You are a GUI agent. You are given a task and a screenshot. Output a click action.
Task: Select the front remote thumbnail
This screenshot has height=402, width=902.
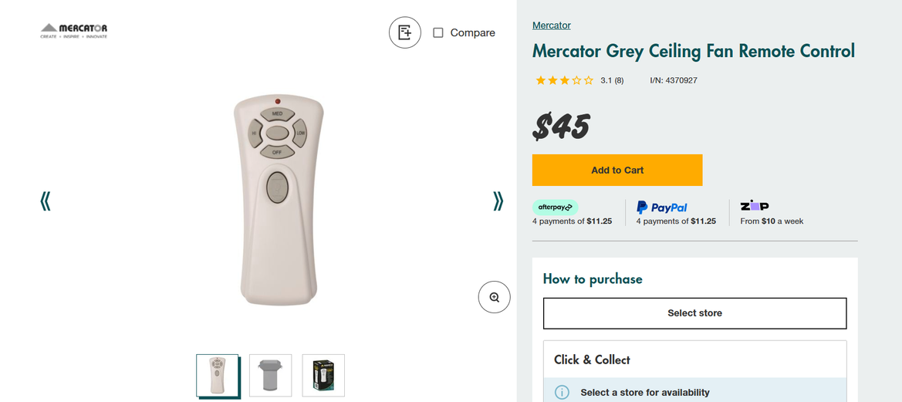pos(218,375)
